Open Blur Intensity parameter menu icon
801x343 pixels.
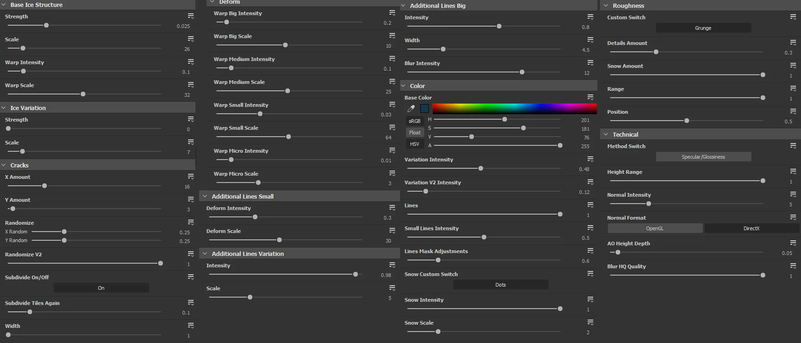tap(590, 63)
